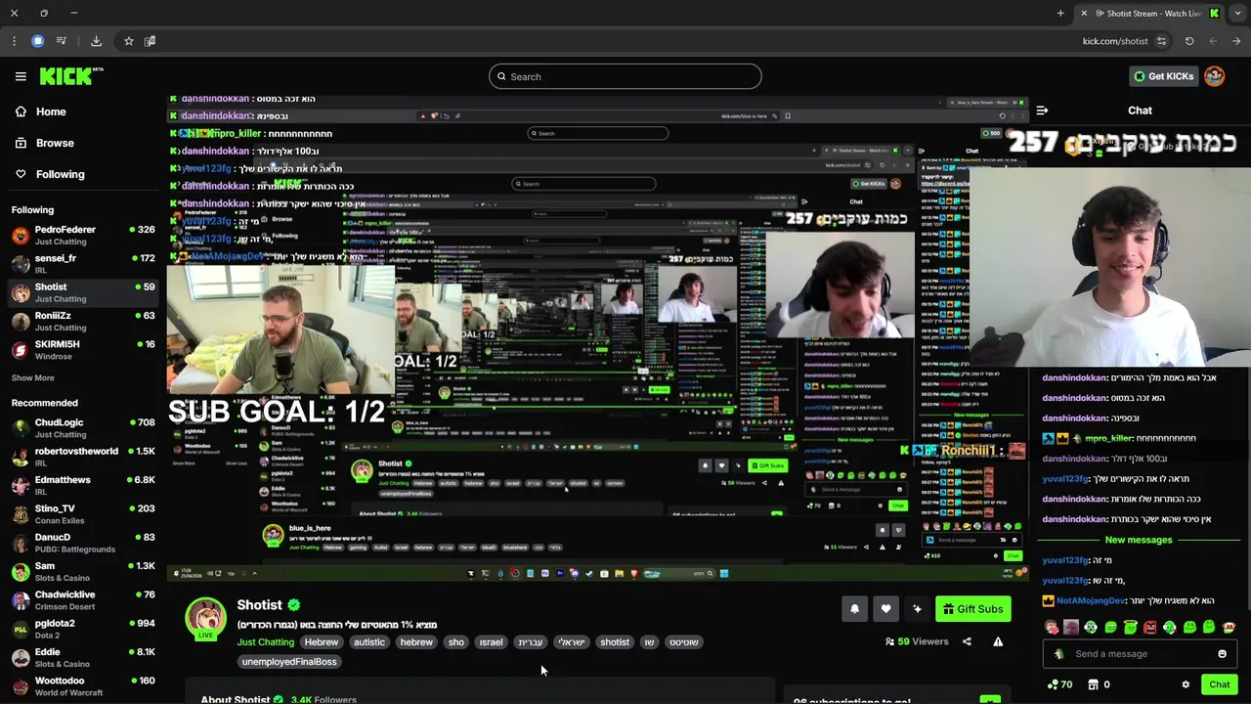The height and width of the screenshot is (704, 1251).
Task: Open the browser downloads icon
Action: tap(96, 41)
